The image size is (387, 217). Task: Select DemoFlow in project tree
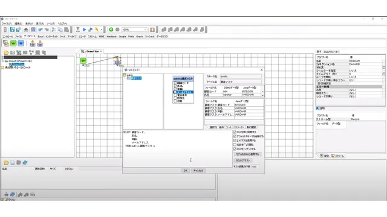18,64
